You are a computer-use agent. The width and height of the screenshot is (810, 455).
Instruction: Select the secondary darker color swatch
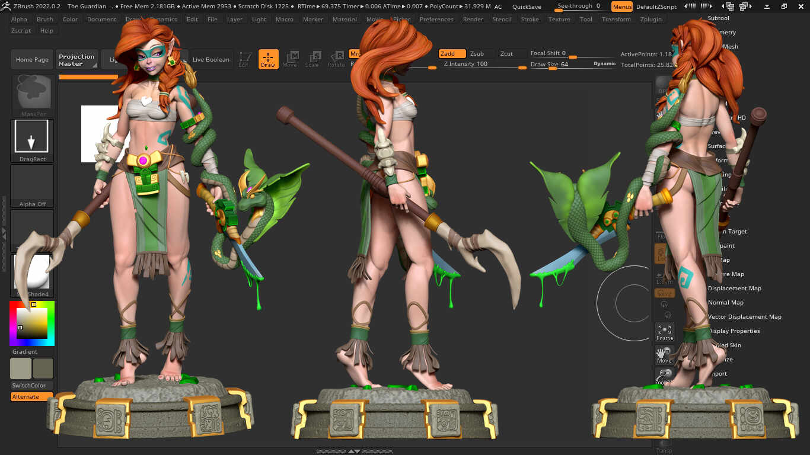tap(43, 369)
